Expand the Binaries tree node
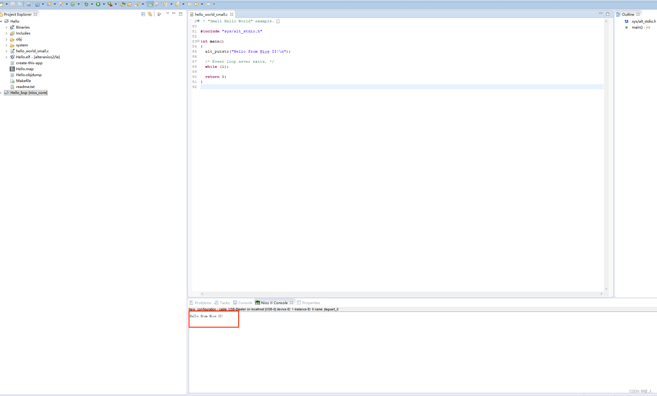The height and width of the screenshot is (396, 657). 6,27
